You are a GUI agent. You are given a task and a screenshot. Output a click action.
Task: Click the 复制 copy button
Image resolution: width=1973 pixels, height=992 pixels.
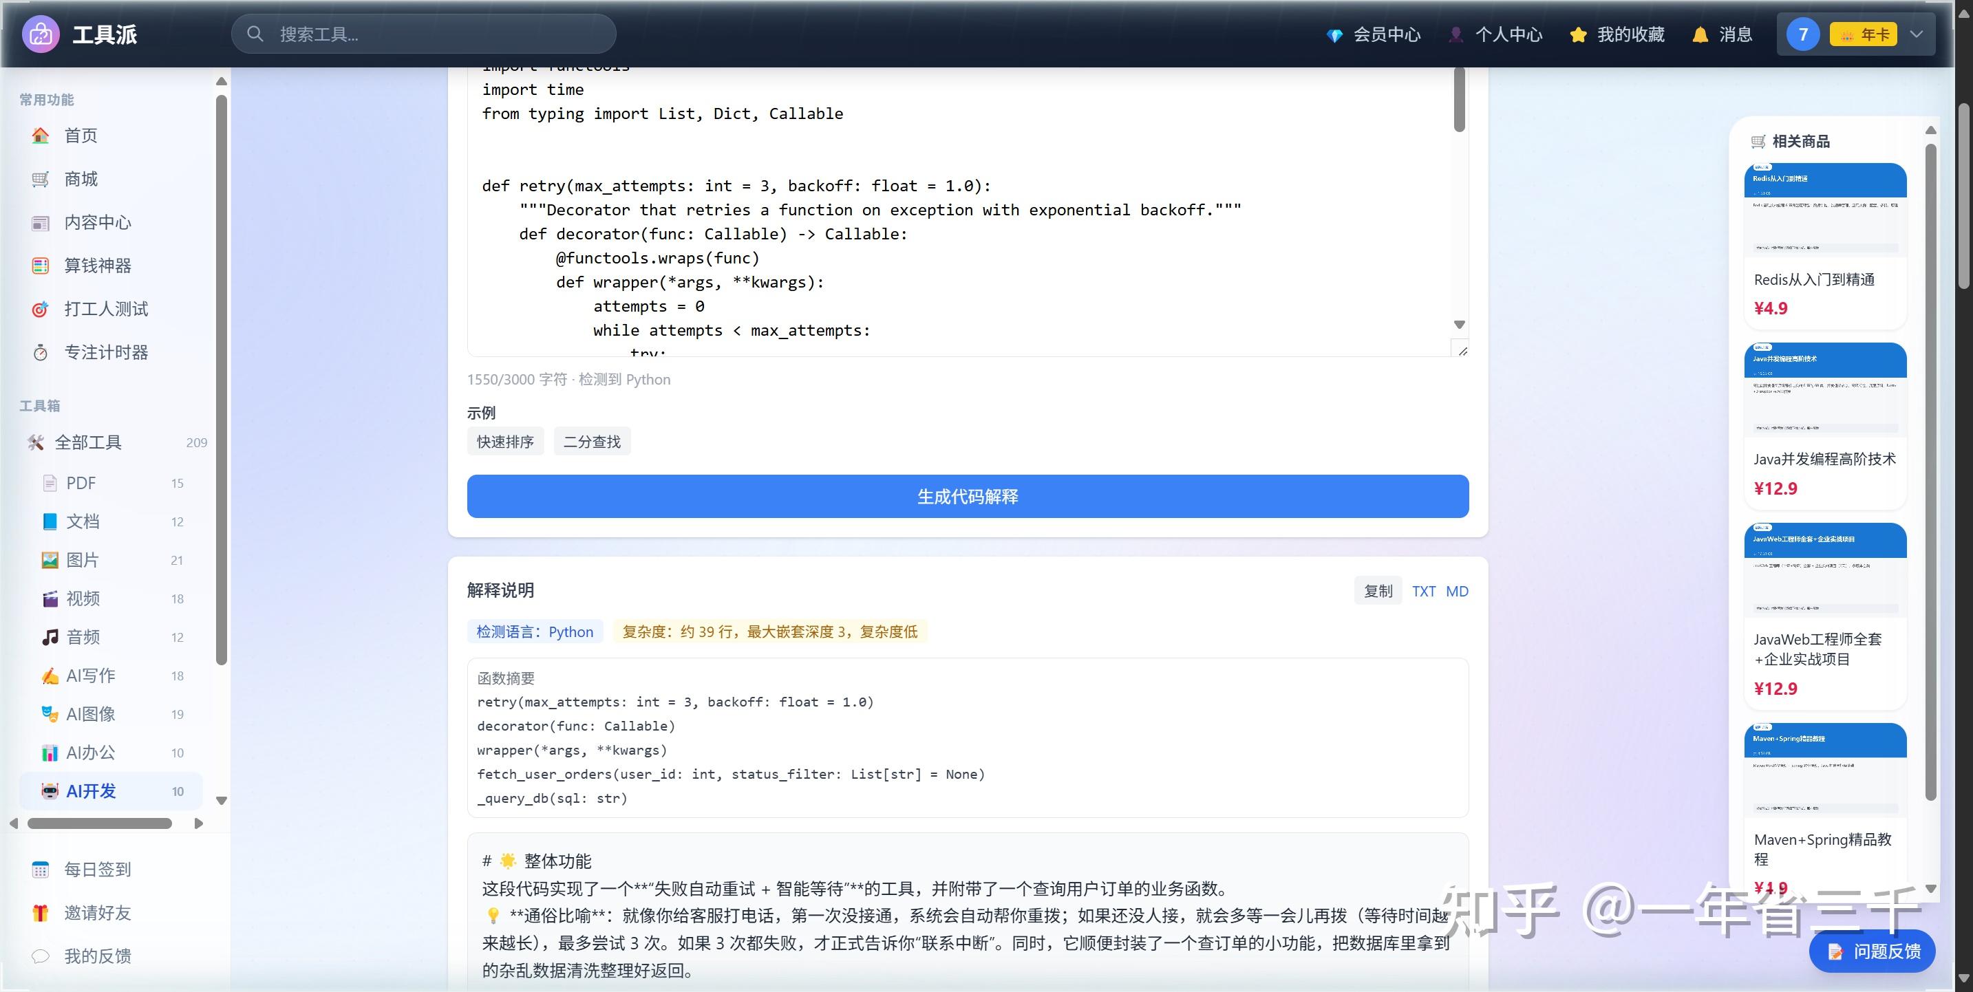click(1378, 591)
